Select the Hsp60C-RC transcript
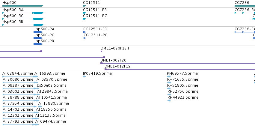This screenshot has width=255, height=126. 23,19
